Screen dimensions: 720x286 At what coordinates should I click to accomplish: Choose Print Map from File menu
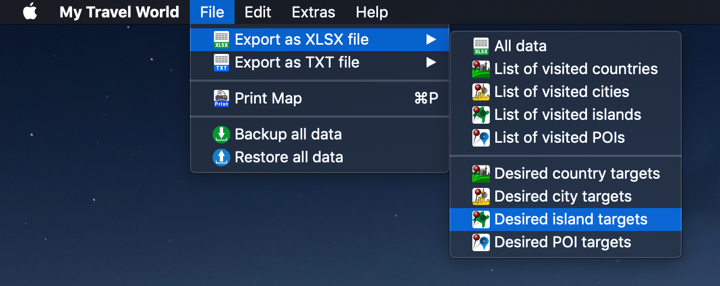[319, 99]
